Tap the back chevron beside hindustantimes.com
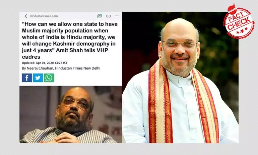Image resolution: width=258 pixels, height=155 pixels. (26, 16)
